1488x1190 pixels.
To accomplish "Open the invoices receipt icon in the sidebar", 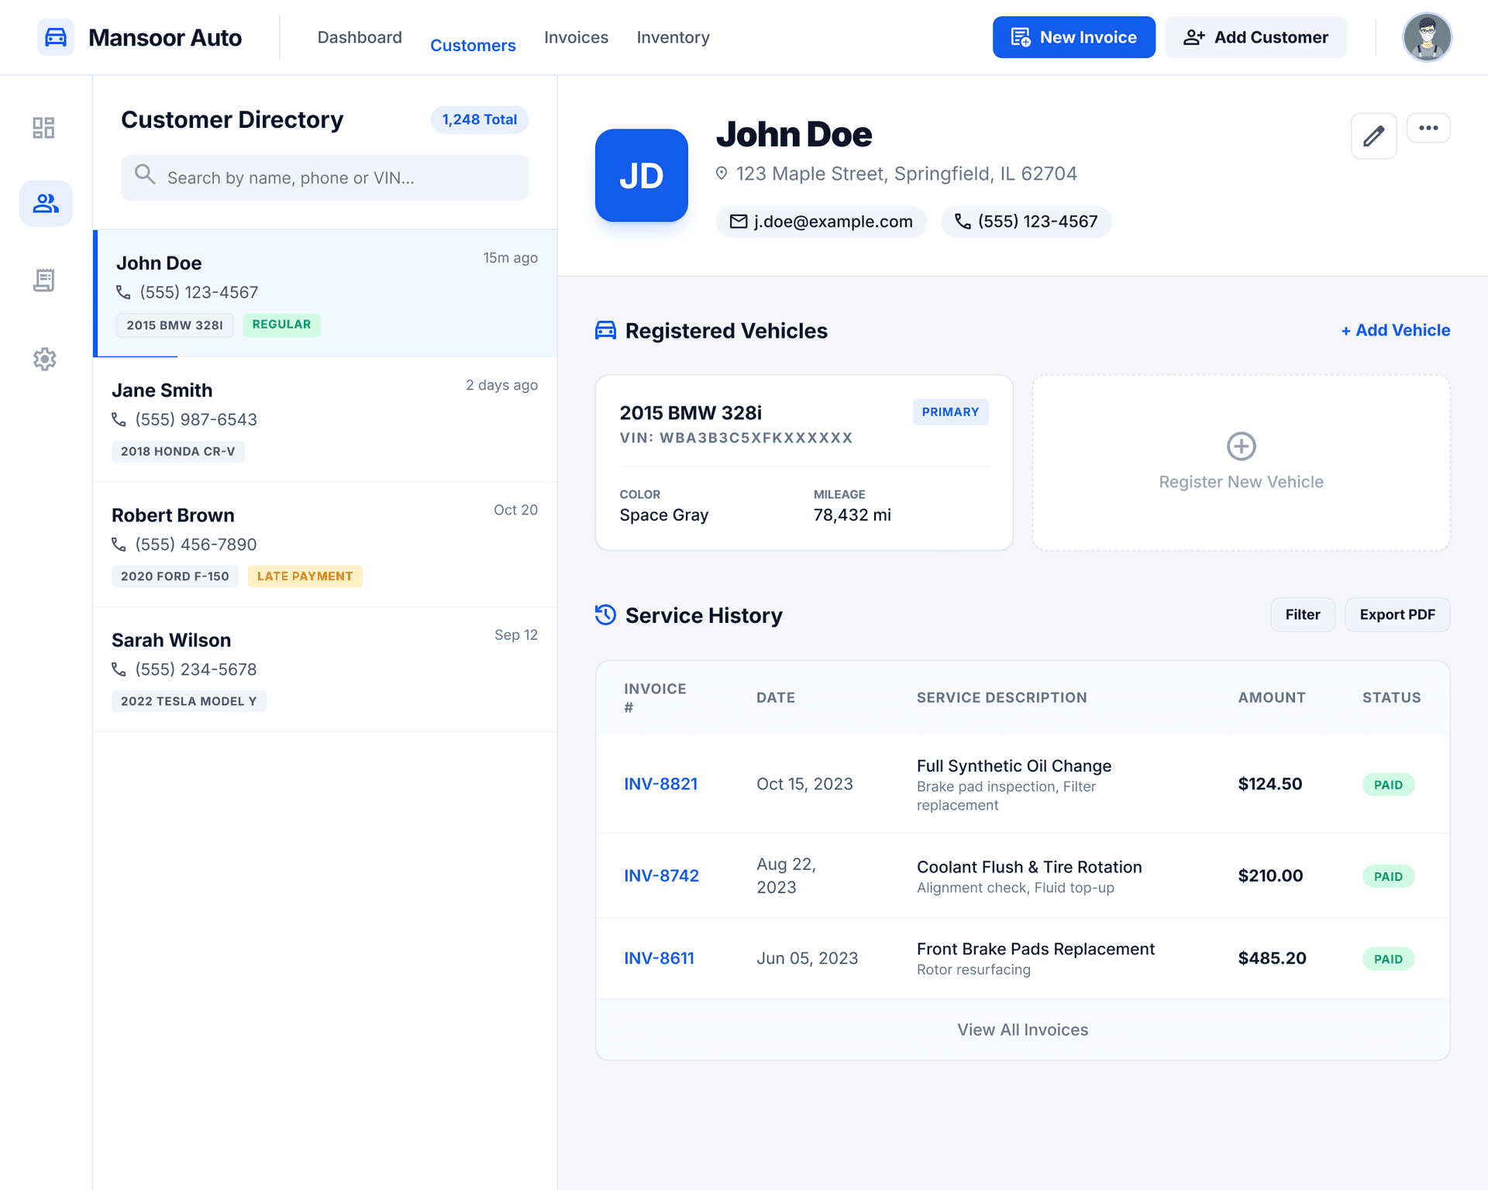I will [x=44, y=280].
